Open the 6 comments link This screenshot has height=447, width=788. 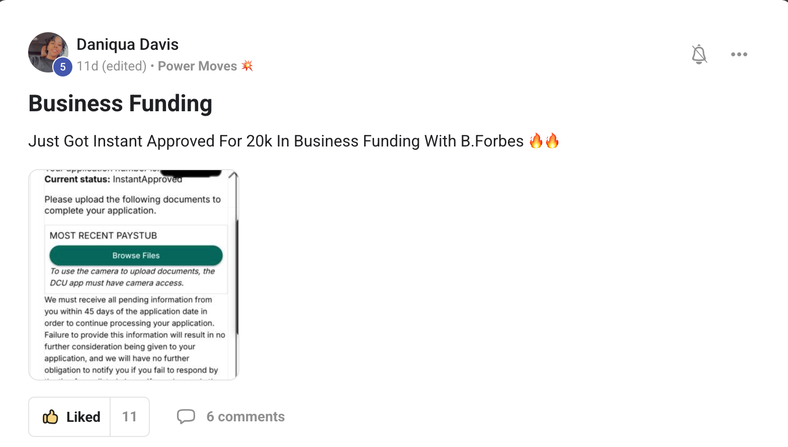[x=245, y=417]
